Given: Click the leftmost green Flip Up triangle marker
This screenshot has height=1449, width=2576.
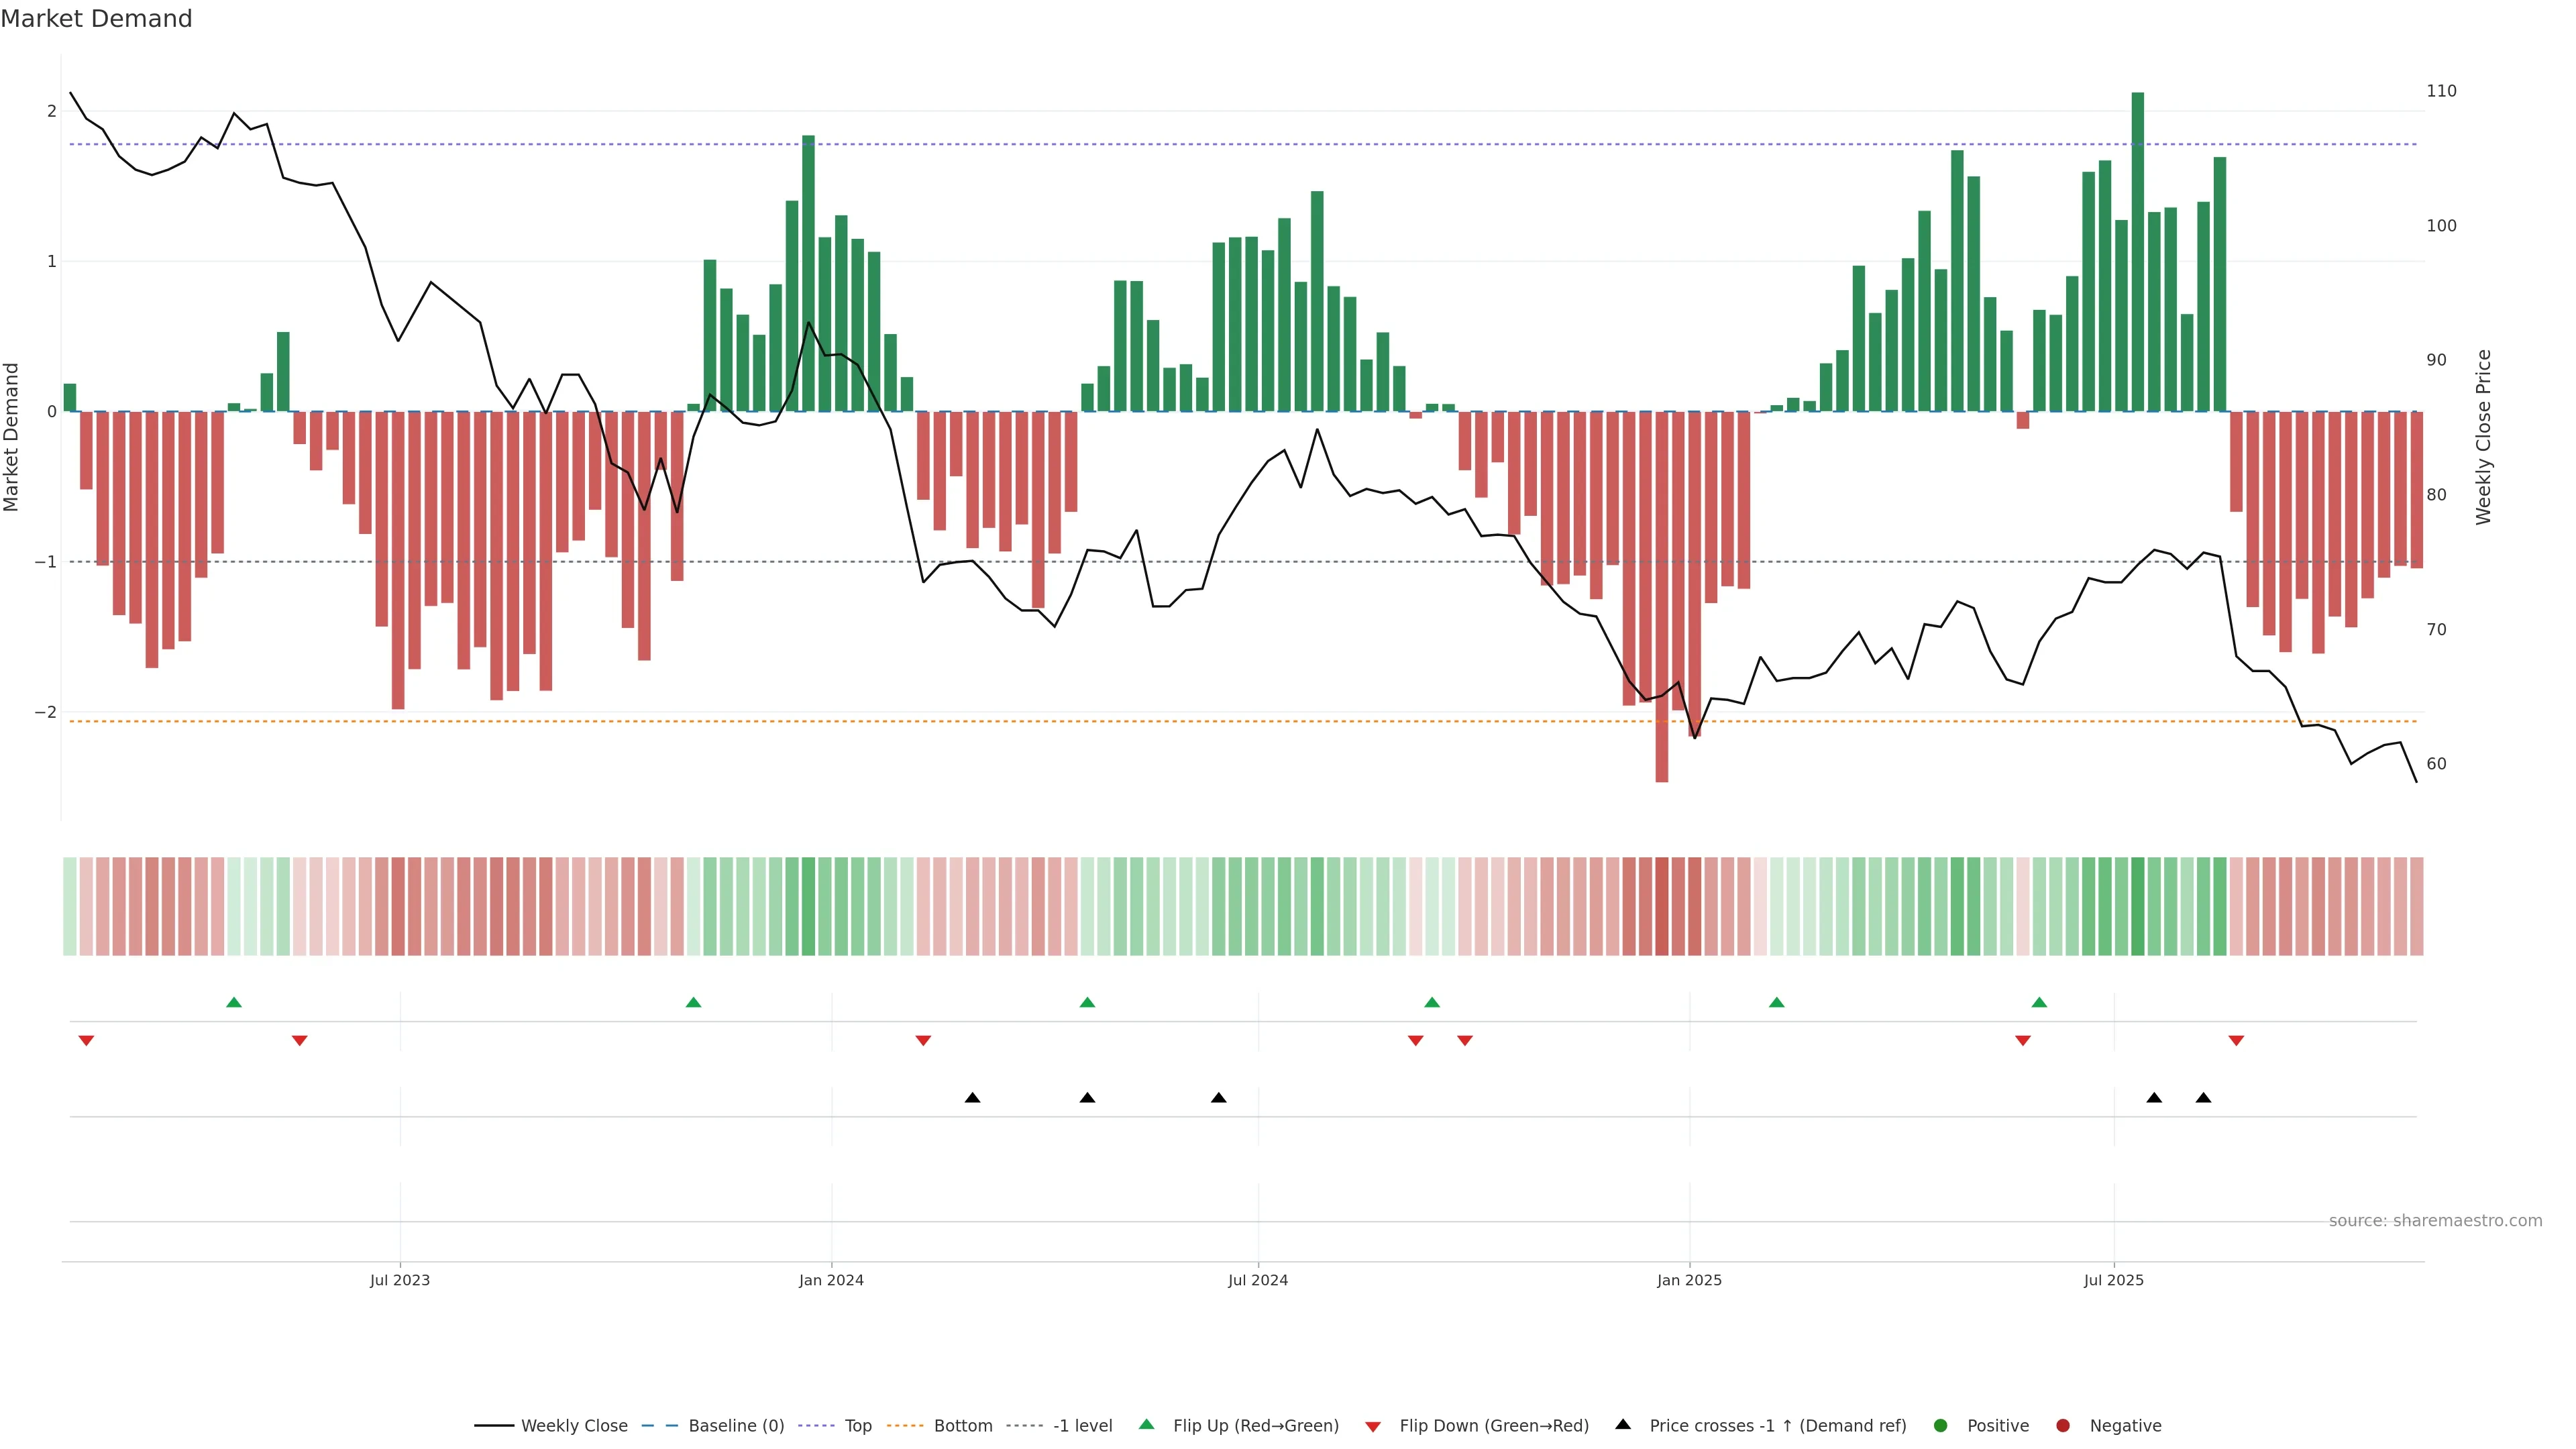Looking at the screenshot, I should pos(234,1002).
